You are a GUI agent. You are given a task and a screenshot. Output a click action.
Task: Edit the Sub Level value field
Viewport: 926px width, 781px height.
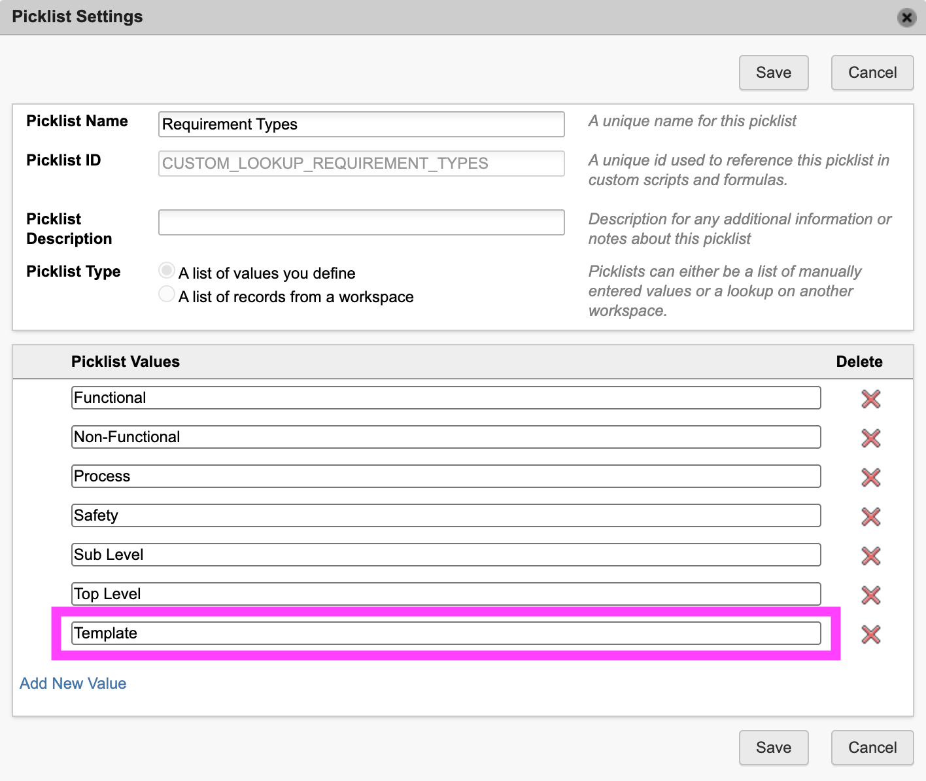[446, 555]
